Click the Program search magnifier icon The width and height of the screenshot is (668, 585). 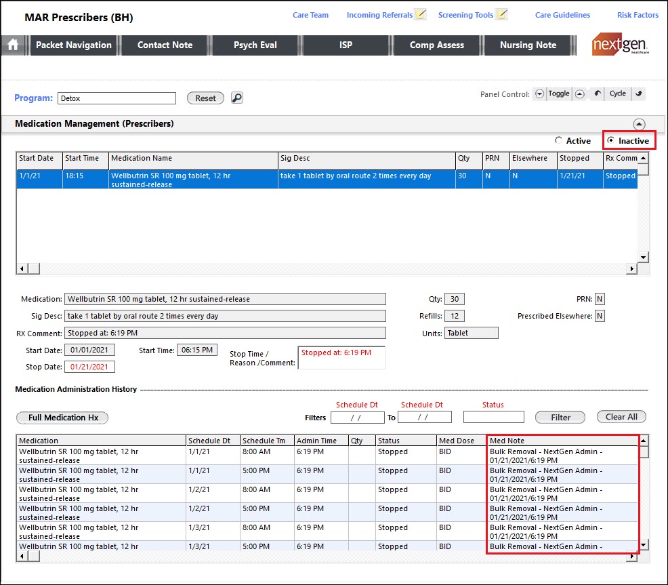click(236, 98)
